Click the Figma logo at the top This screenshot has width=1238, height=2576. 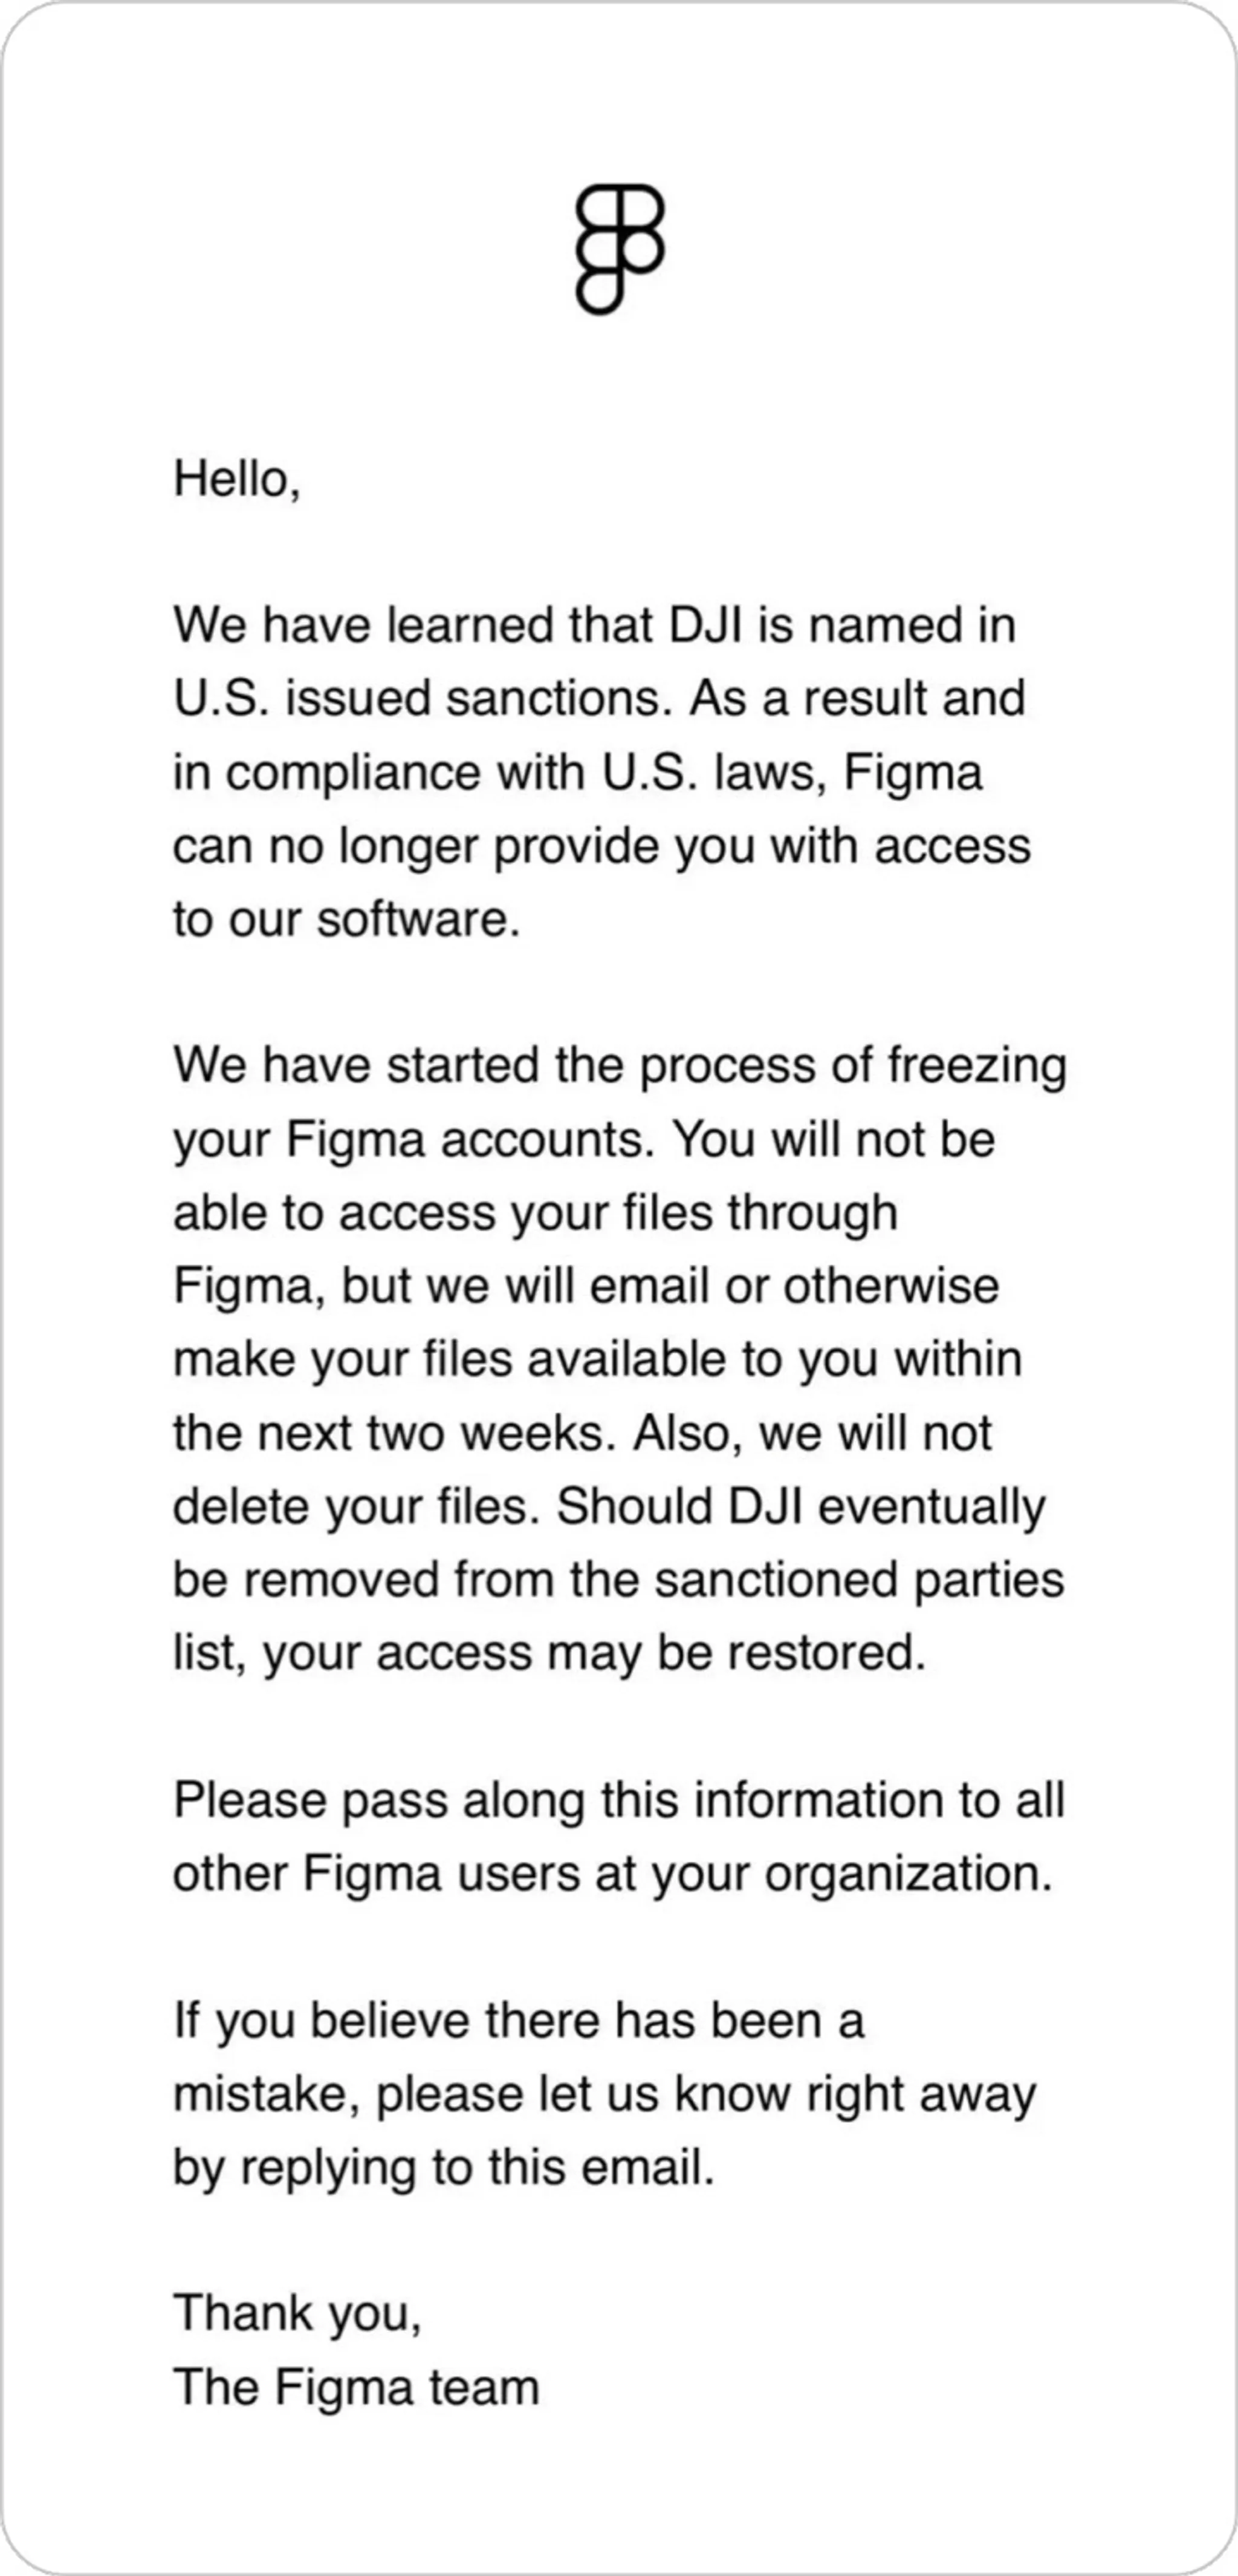620,249
